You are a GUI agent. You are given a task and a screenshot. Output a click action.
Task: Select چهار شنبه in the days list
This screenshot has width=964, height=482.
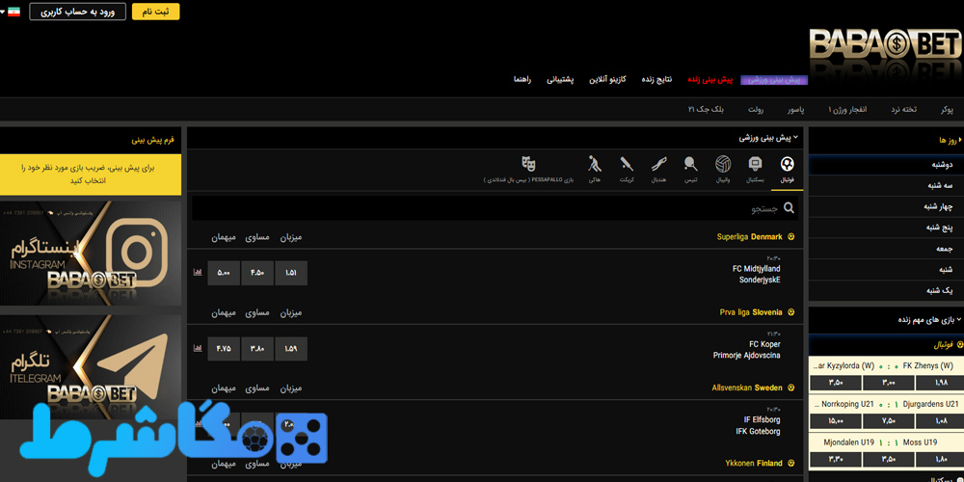[886, 207]
